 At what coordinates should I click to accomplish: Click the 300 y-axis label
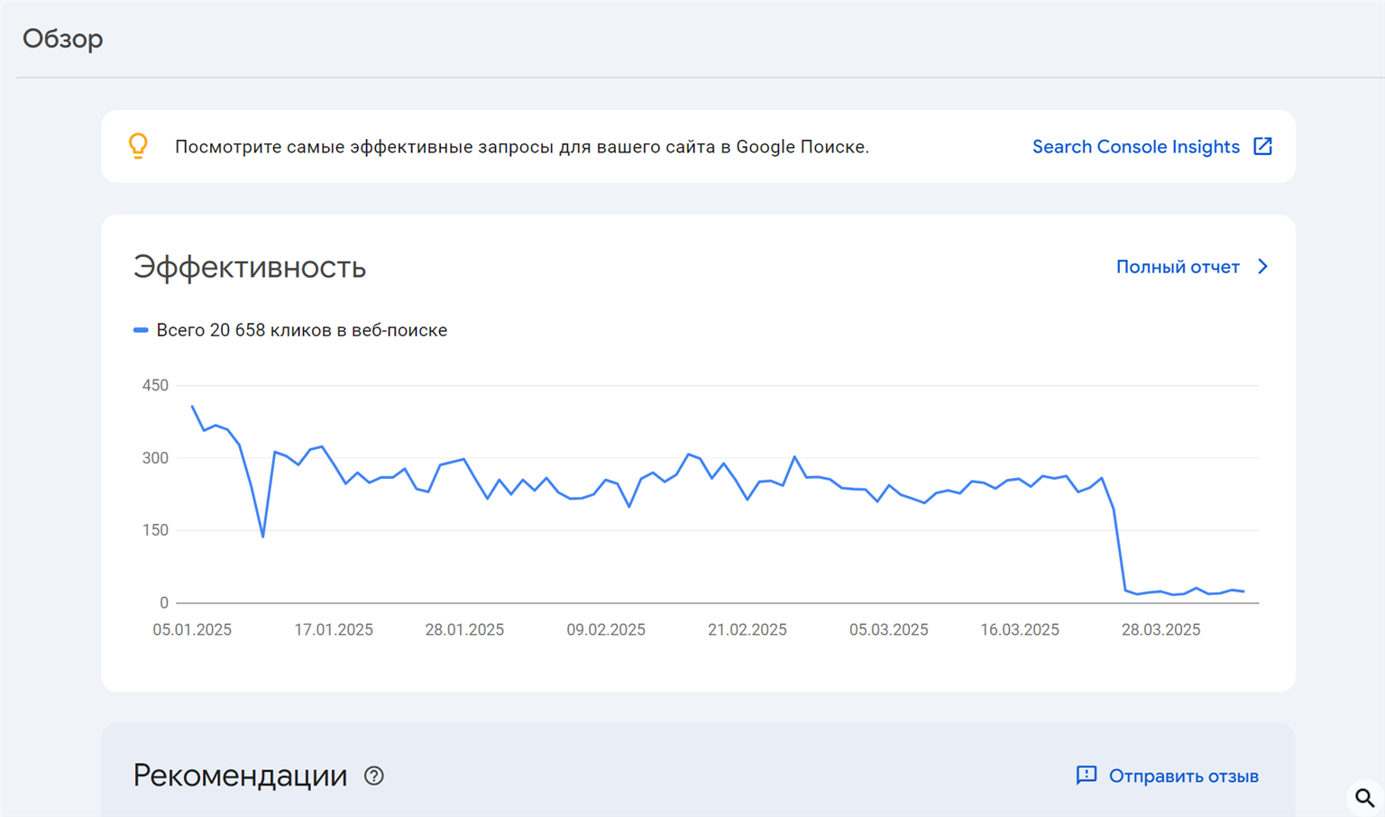pos(155,458)
